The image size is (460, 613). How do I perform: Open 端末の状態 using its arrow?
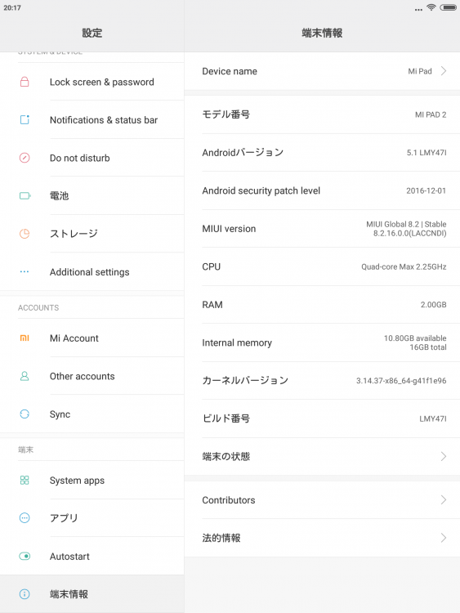pos(443,456)
